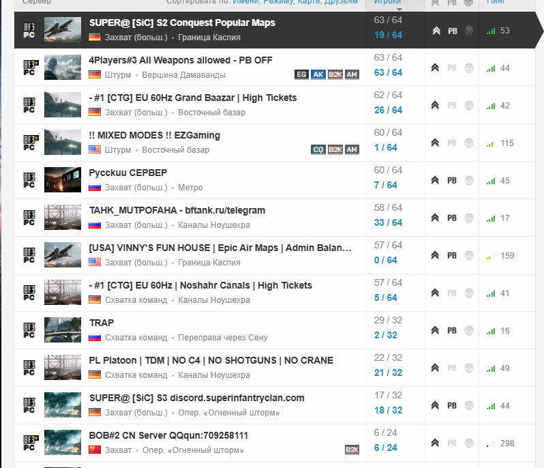The image size is (544, 468).
Task: Click the AM badge on EZGaming server row
Action: pos(352,149)
